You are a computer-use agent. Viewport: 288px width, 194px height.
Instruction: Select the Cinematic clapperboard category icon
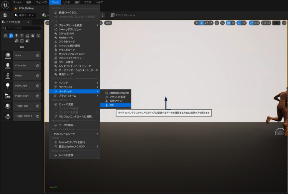pos(27,36)
